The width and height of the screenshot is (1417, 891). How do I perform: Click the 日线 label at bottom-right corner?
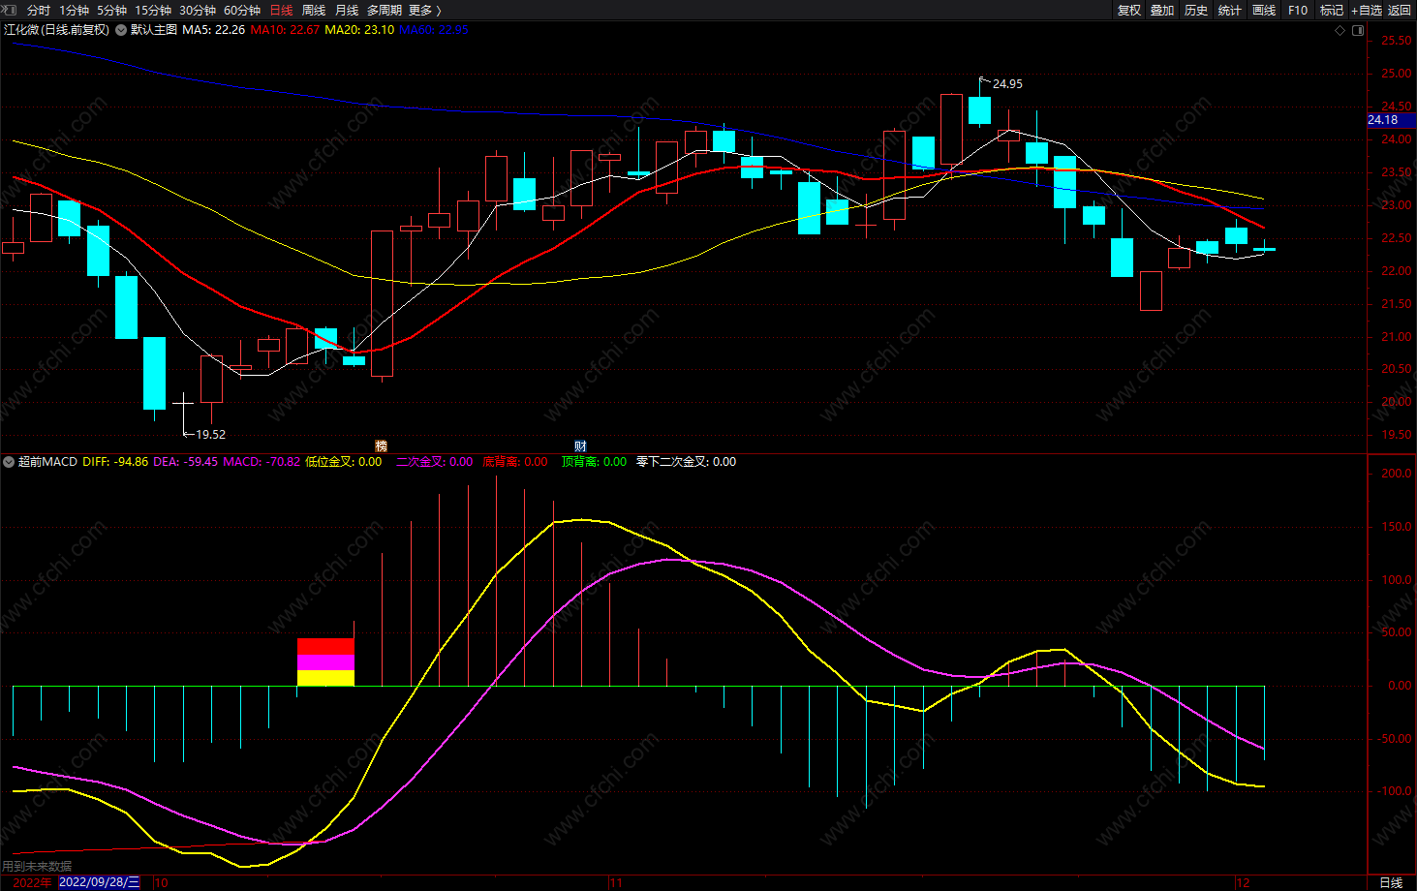click(x=1391, y=882)
